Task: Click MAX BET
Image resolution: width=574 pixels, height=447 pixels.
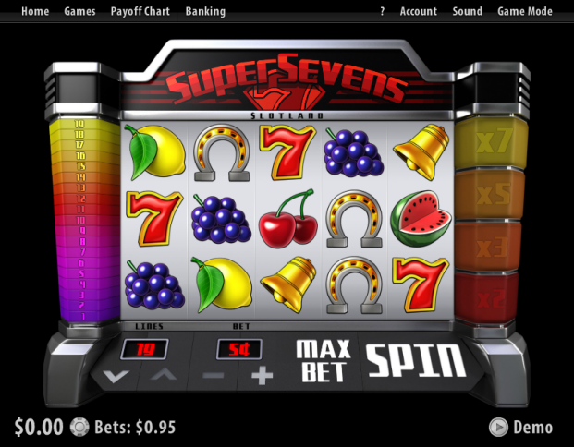Action: coord(323,361)
